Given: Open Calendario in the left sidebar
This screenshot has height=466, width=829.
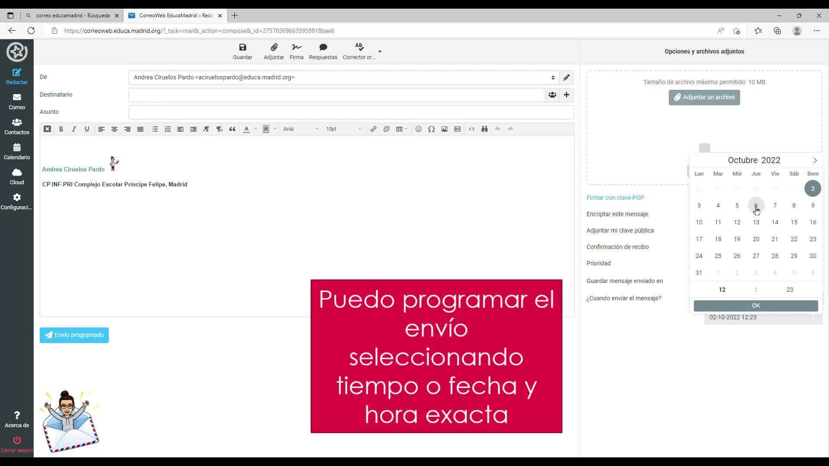Looking at the screenshot, I should point(17,151).
